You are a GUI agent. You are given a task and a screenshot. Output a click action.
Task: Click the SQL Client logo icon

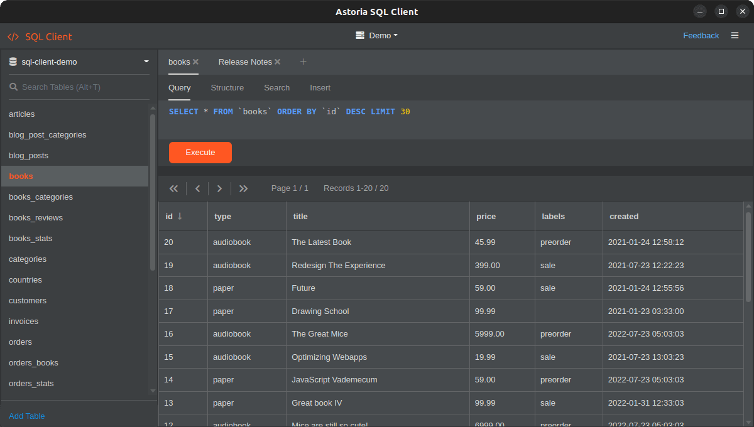pyautogui.click(x=13, y=36)
